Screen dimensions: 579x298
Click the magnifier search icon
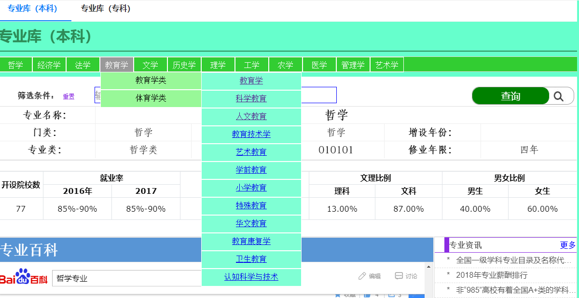click(559, 96)
